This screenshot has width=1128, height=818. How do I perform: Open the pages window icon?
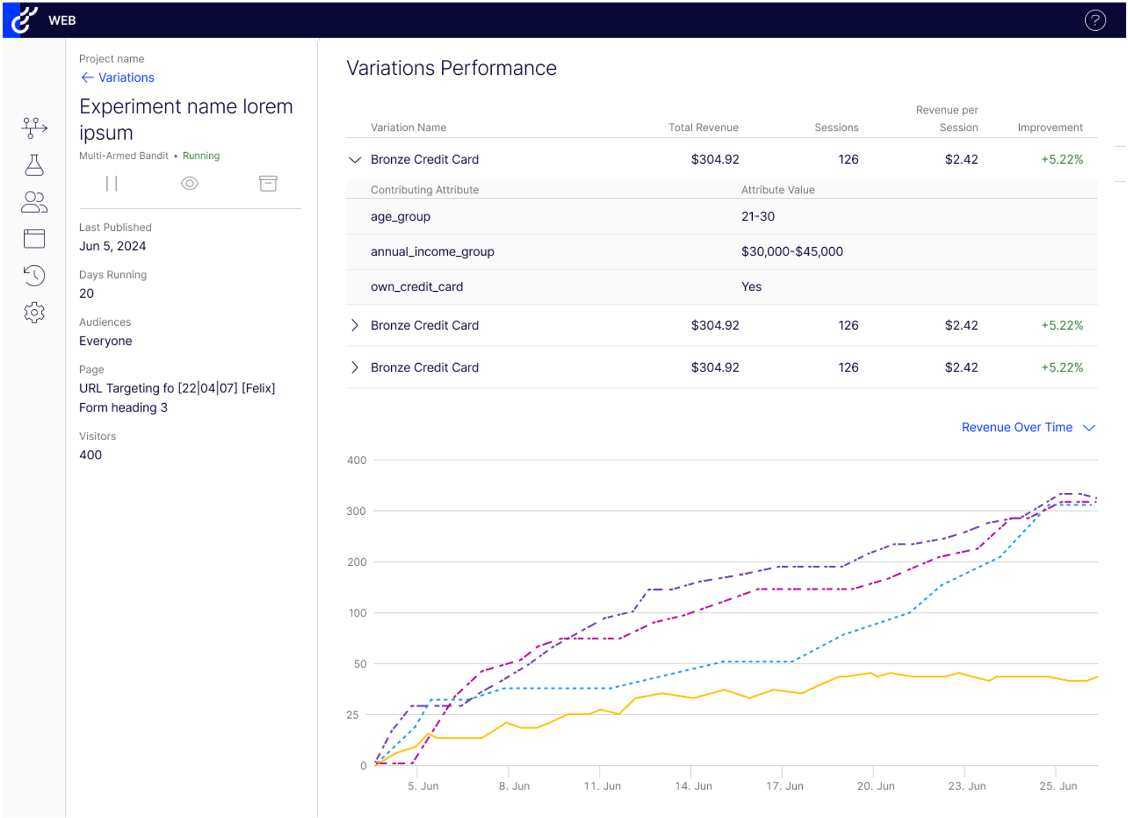pos(34,238)
